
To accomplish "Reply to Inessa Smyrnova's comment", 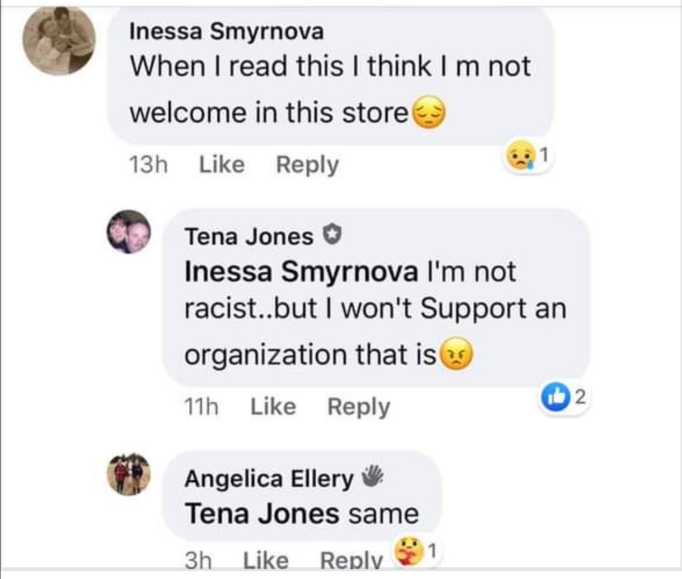I will [308, 165].
